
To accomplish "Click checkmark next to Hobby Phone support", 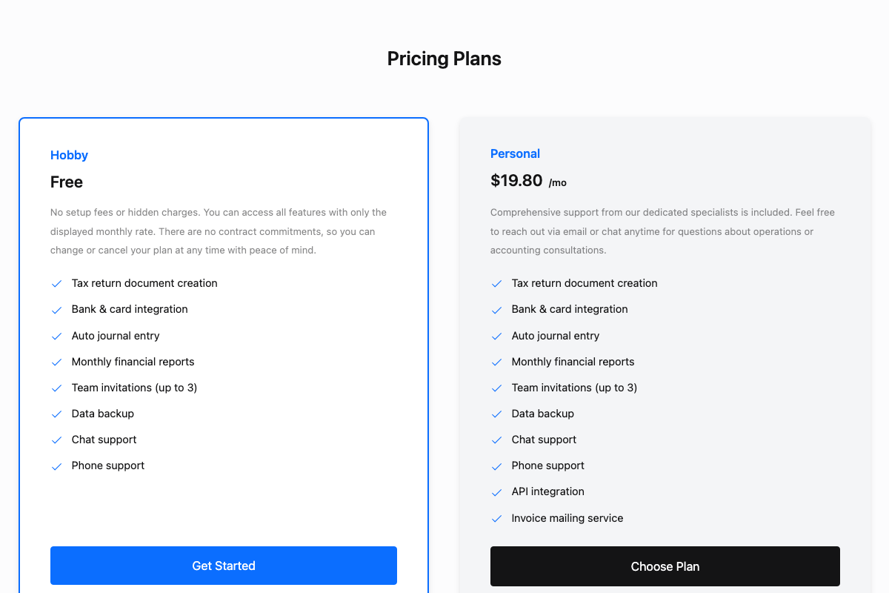I will pyautogui.click(x=56, y=466).
